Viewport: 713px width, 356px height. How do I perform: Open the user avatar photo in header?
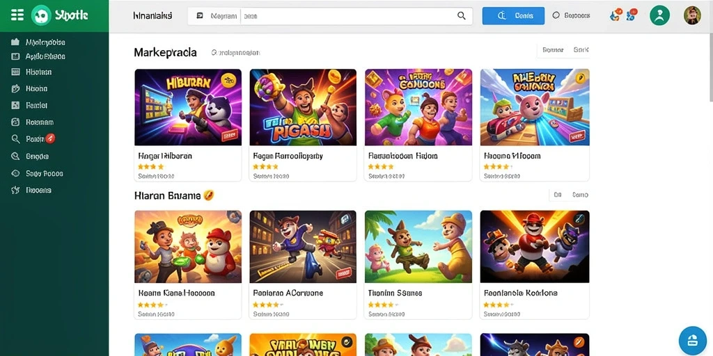point(692,15)
